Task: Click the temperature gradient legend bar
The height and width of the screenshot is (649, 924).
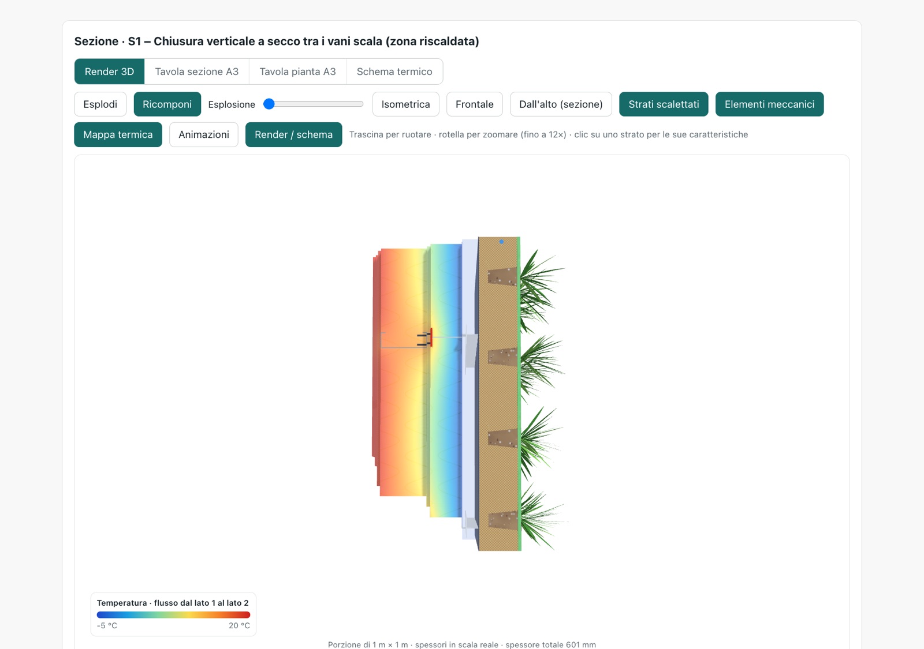Action: tap(173, 615)
